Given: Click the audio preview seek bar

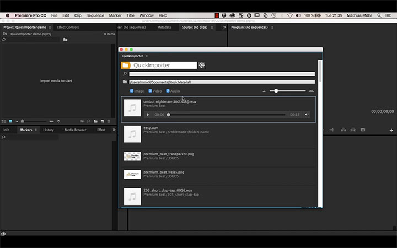Looking at the screenshot, I should point(227,115).
